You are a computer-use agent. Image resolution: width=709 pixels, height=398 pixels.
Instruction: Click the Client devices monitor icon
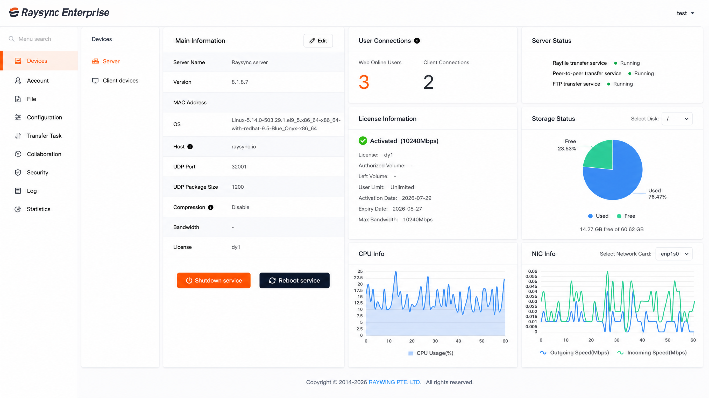(95, 81)
